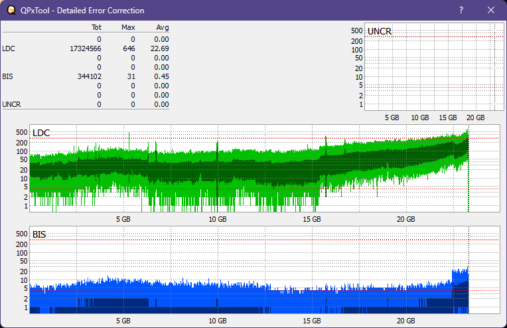Click the 10 GB axis label under LDC graph

[218, 219]
